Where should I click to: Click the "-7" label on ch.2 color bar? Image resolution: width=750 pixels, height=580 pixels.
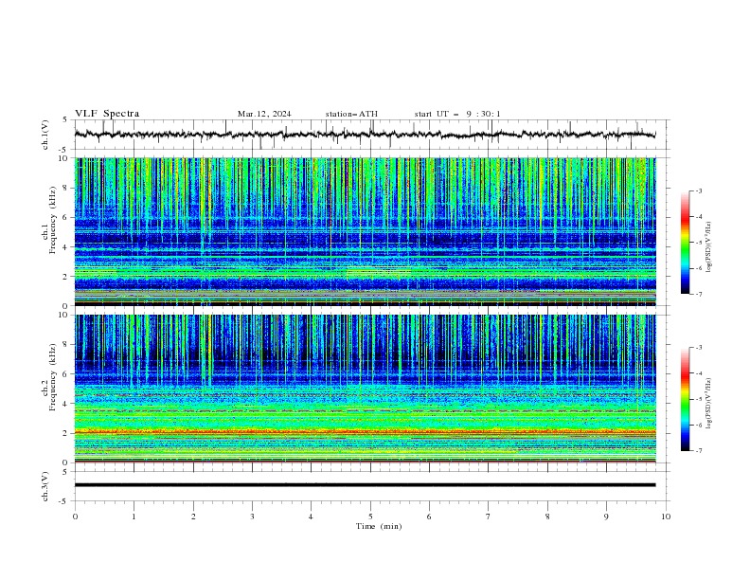coord(699,450)
